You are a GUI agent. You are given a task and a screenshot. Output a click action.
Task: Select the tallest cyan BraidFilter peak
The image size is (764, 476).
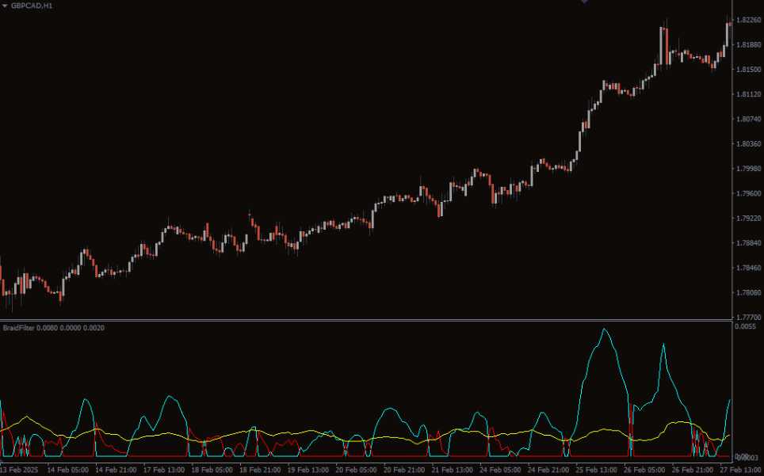[605, 329]
